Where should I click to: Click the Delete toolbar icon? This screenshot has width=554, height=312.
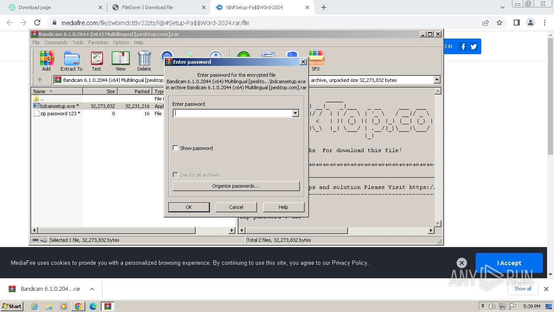pos(144,61)
